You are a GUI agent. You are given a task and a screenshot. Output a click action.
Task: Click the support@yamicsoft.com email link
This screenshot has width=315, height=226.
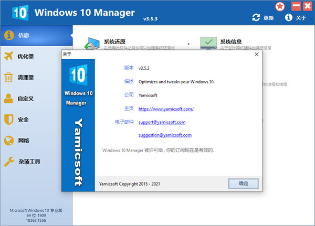point(162,122)
